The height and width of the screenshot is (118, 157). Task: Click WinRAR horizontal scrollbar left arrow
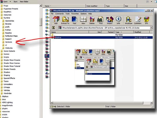[52, 103]
